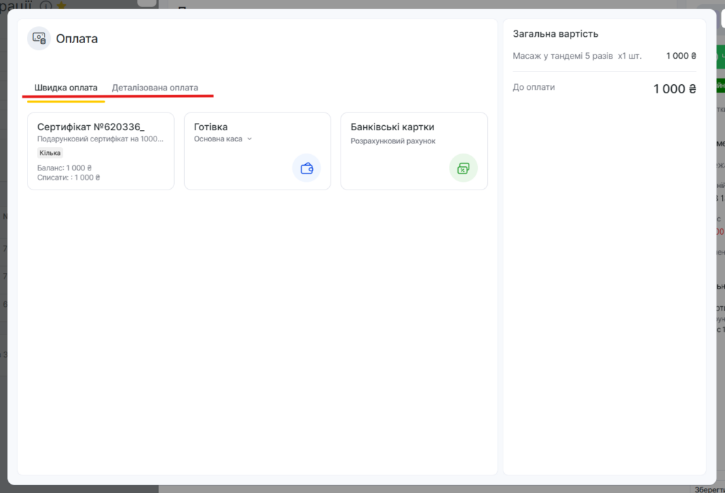The width and height of the screenshot is (725, 493).
Task: Click the green card icon on Банківські картки
Action: click(463, 168)
